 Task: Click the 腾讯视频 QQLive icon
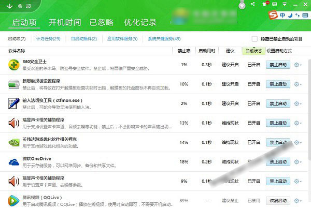tap(13, 201)
